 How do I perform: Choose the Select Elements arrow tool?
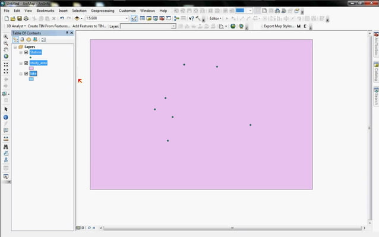(6, 109)
